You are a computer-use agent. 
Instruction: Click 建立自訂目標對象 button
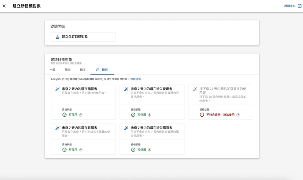point(83,37)
